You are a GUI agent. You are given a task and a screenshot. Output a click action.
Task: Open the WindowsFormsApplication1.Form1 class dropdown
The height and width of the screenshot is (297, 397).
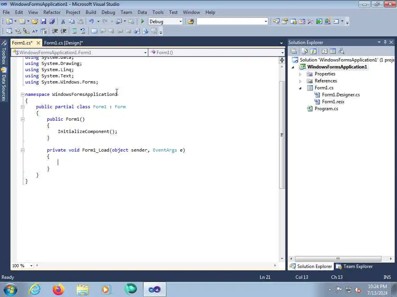pyautogui.click(x=145, y=53)
